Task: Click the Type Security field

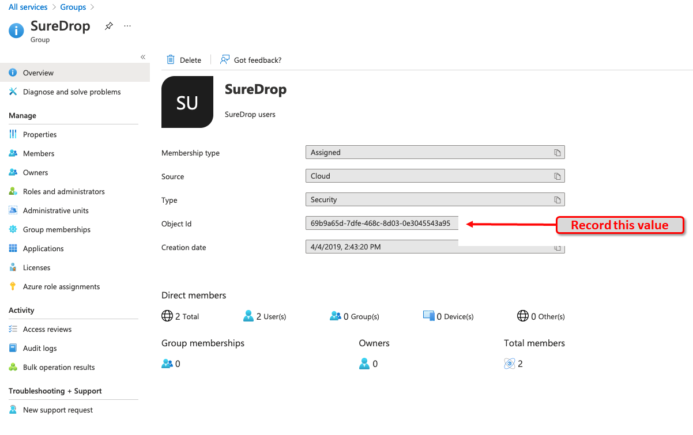Action: tap(435, 200)
